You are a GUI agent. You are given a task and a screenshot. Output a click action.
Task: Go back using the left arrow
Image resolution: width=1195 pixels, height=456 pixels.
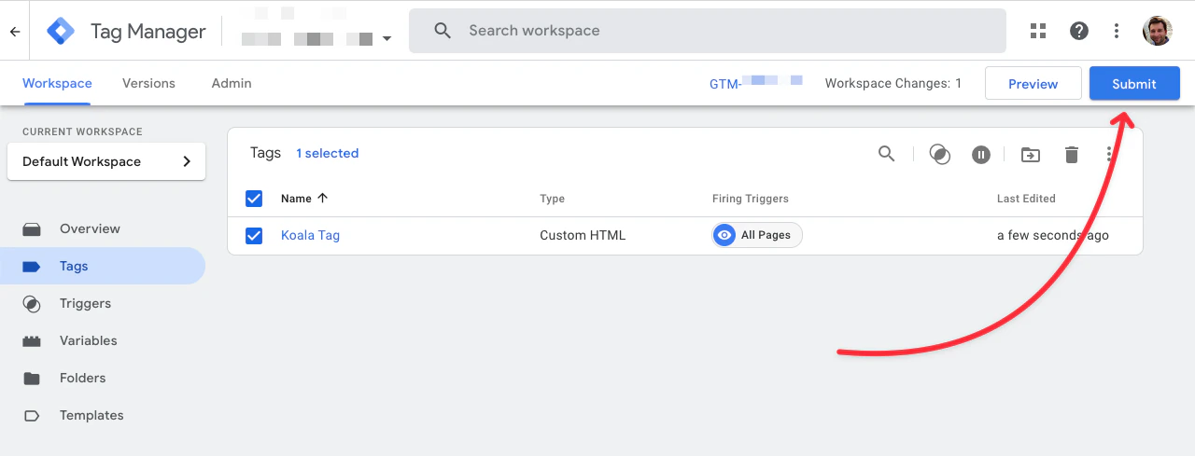point(15,31)
